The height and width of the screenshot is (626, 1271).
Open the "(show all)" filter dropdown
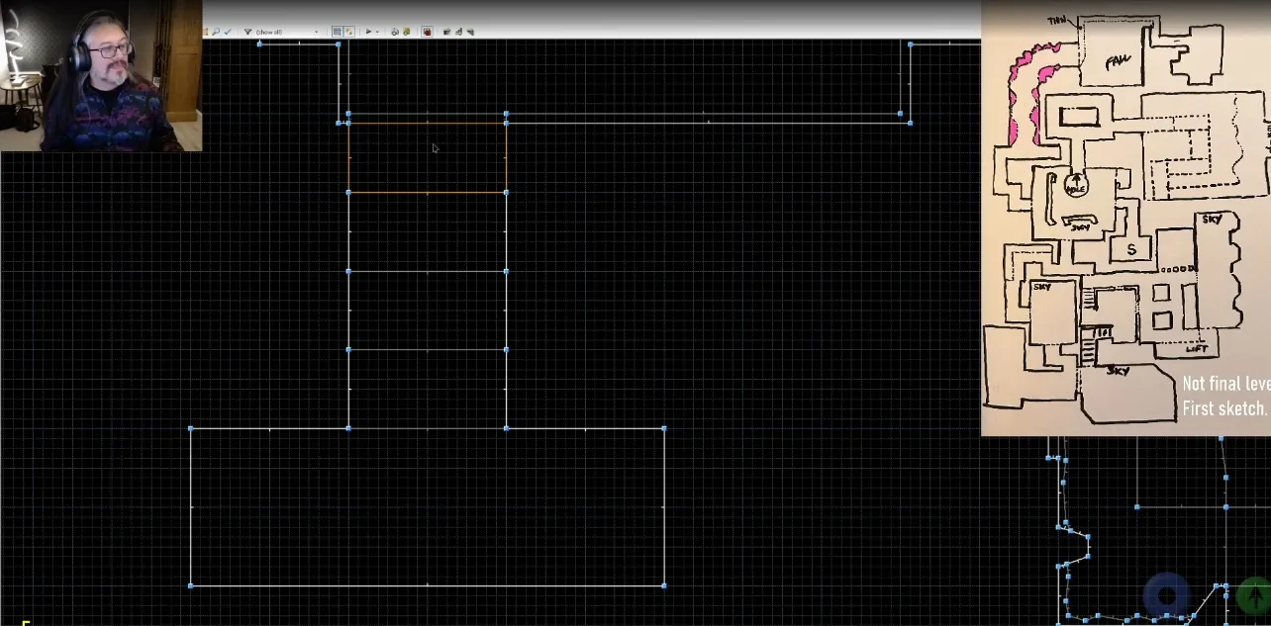282,32
